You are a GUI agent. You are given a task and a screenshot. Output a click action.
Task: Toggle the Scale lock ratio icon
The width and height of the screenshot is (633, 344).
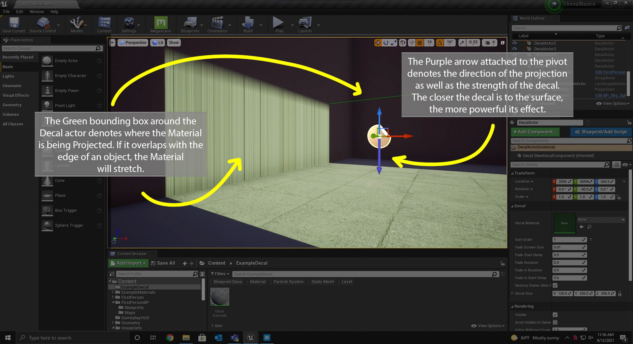(619, 197)
